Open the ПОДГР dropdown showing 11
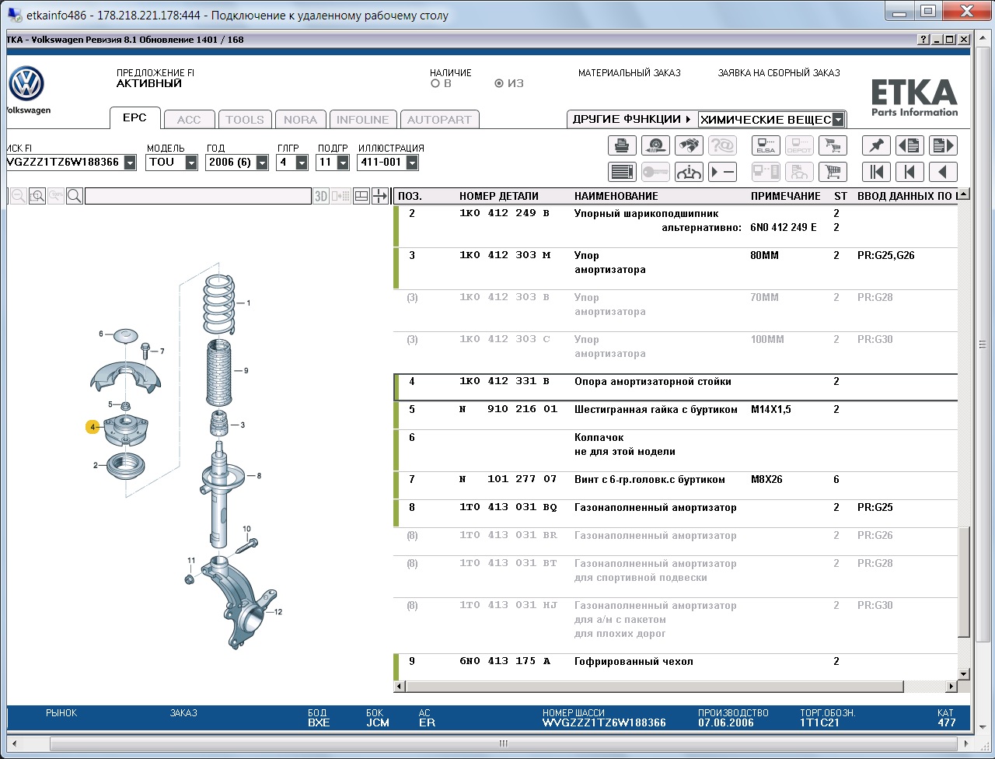 (x=343, y=163)
